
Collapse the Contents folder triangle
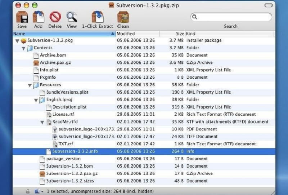[x=23, y=48]
